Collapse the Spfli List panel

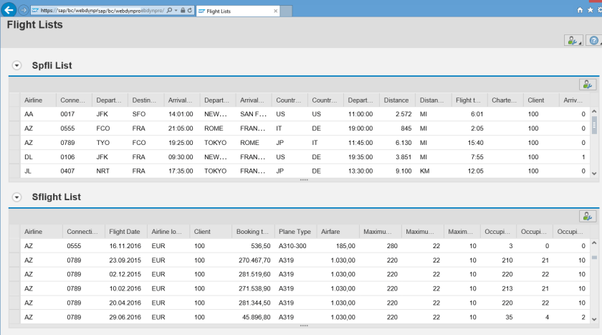pos(16,65)
